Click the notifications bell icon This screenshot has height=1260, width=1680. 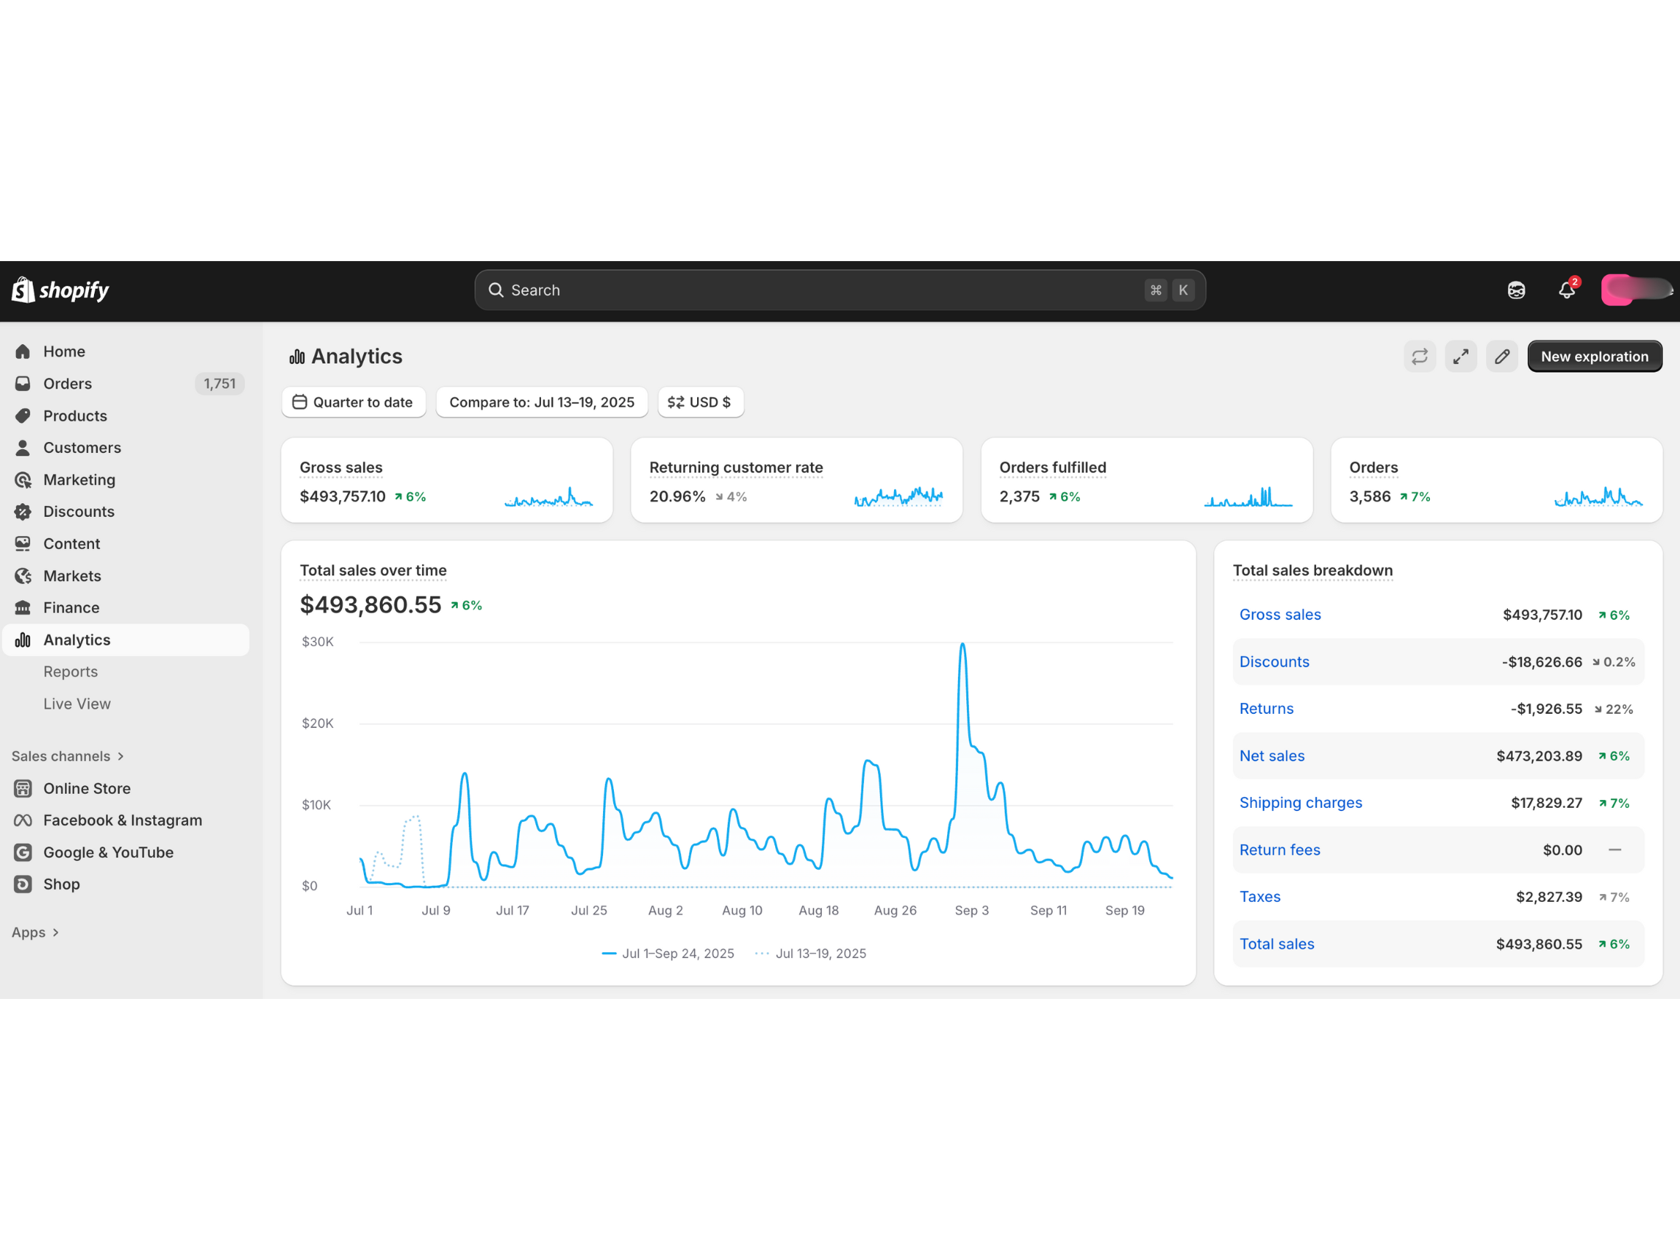tap(1566, 290)
